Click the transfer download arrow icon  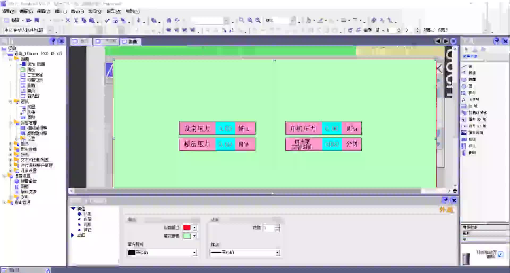click(x=138, y=20)
